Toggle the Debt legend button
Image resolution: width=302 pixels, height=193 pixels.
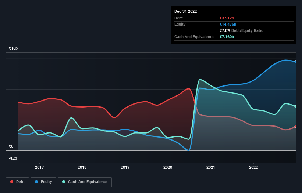pos(18,182)
